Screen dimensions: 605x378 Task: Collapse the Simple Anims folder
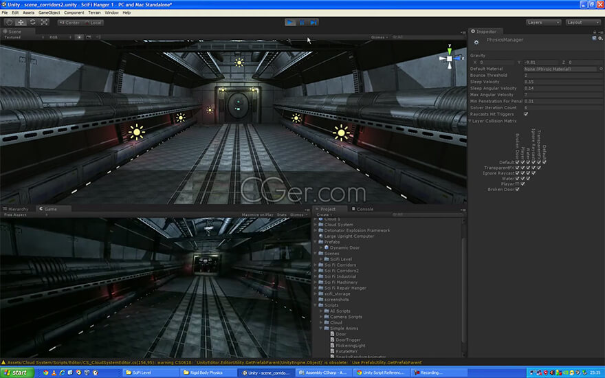pos(321,329)
